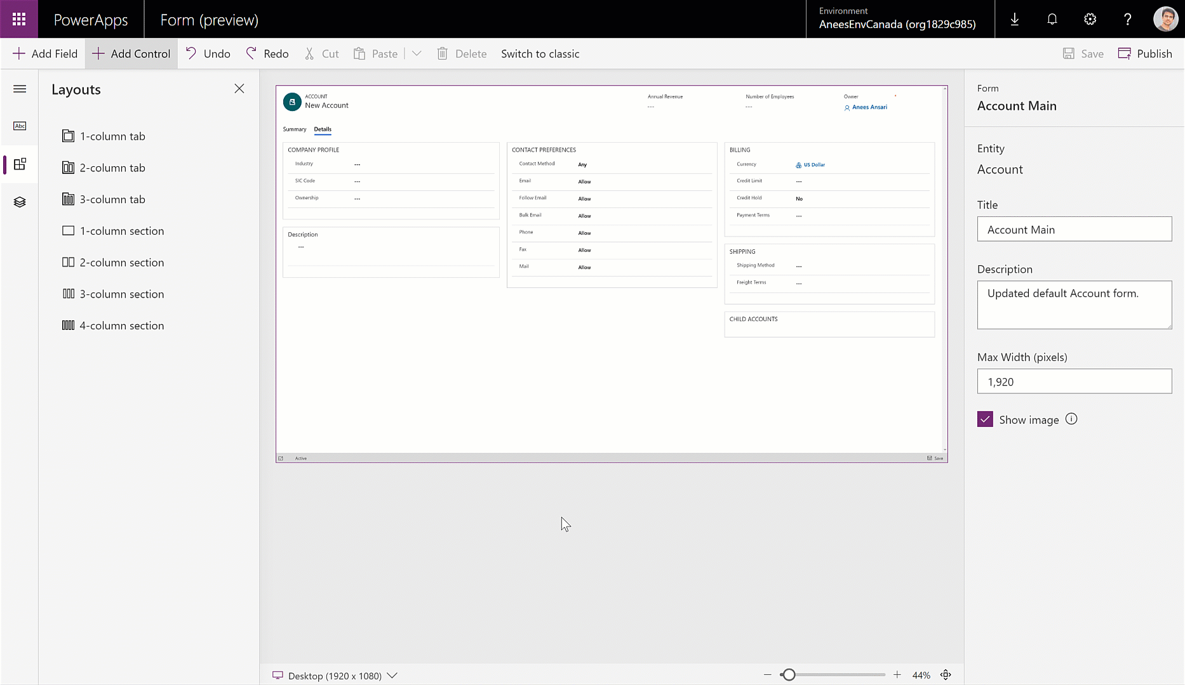Select the account entity image icon
The width and height of the screenshot is (1185, 685).
(x=292, y=101)
